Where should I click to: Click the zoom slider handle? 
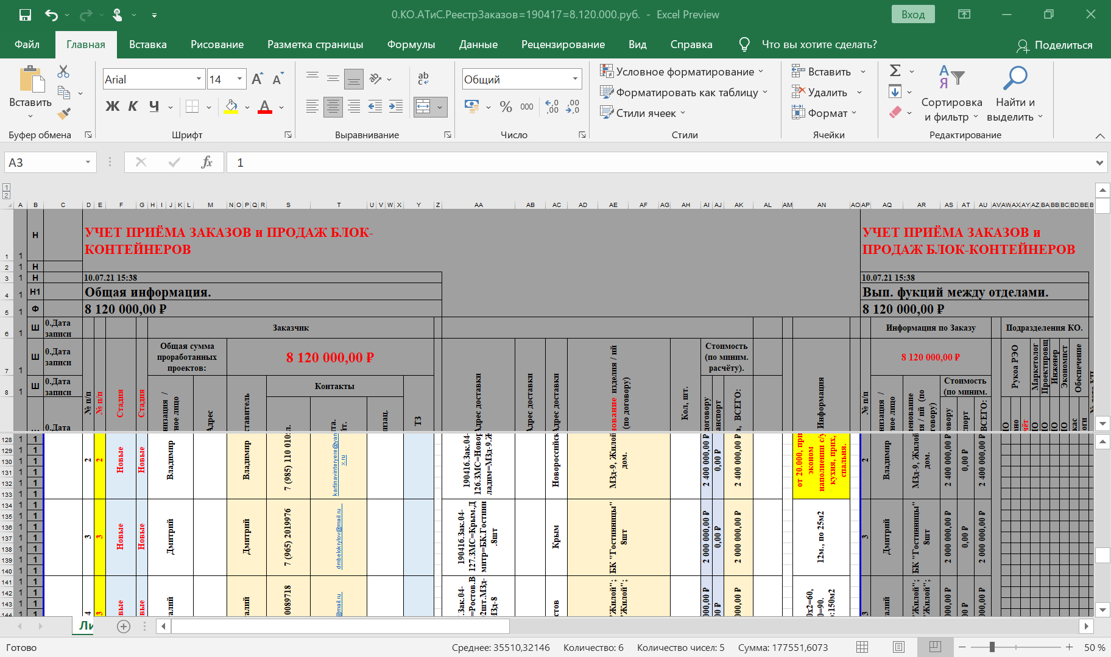click(x=992, y=647)
